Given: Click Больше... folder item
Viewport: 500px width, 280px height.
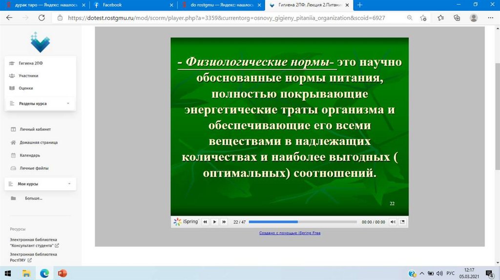Looking at the screenshot, I should tap(34, 198).
